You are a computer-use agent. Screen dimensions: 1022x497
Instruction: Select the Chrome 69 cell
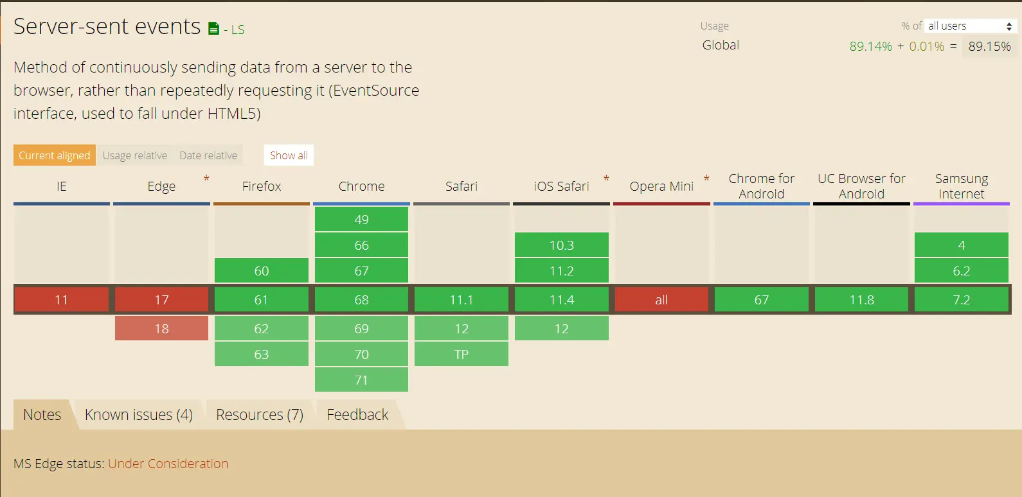(361, 329)
